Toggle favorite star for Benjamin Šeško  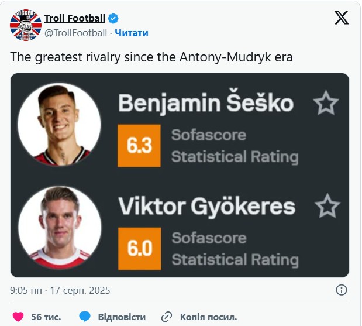326,104
